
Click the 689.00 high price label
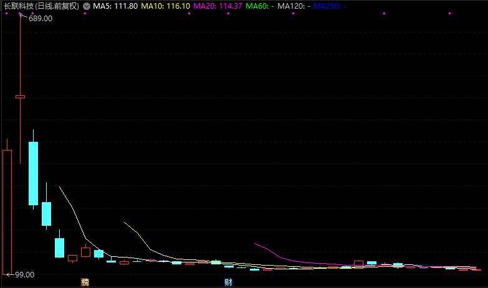click(41, 19)
